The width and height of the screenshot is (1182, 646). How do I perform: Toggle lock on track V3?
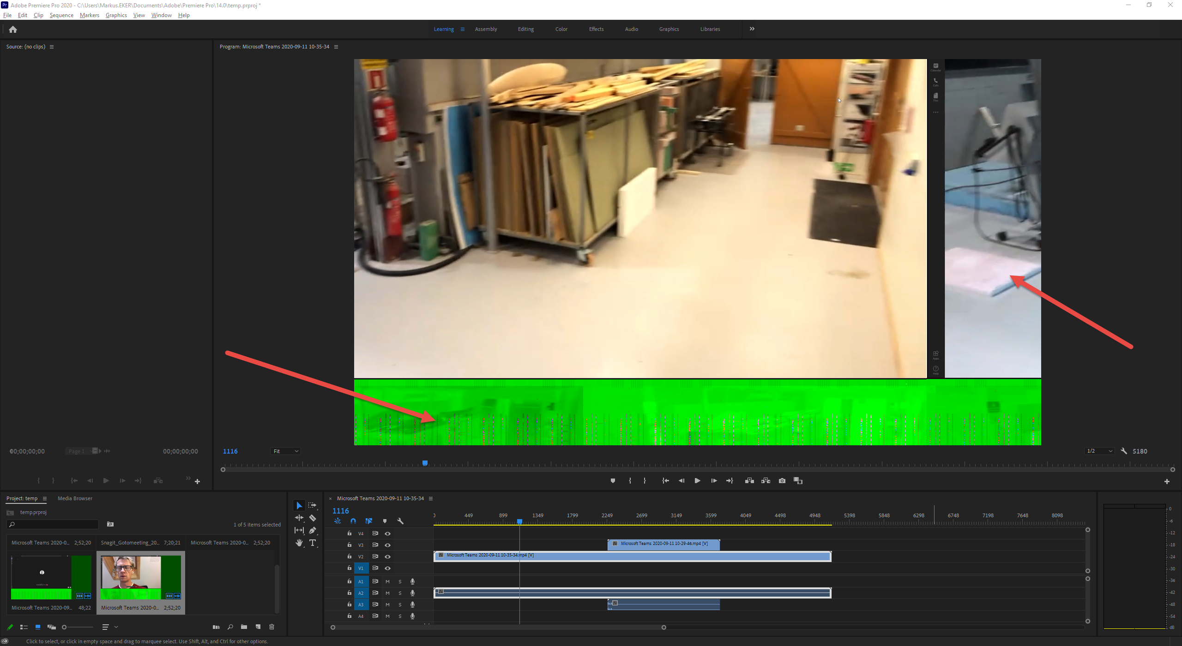tap(350, 545)
